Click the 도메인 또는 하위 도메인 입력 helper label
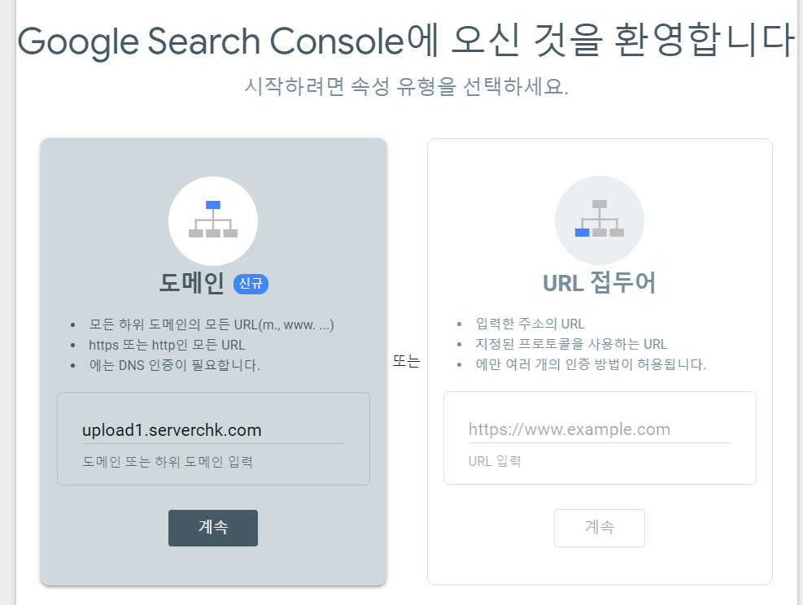This screenshot has width=803, height=605. [168, 462]
